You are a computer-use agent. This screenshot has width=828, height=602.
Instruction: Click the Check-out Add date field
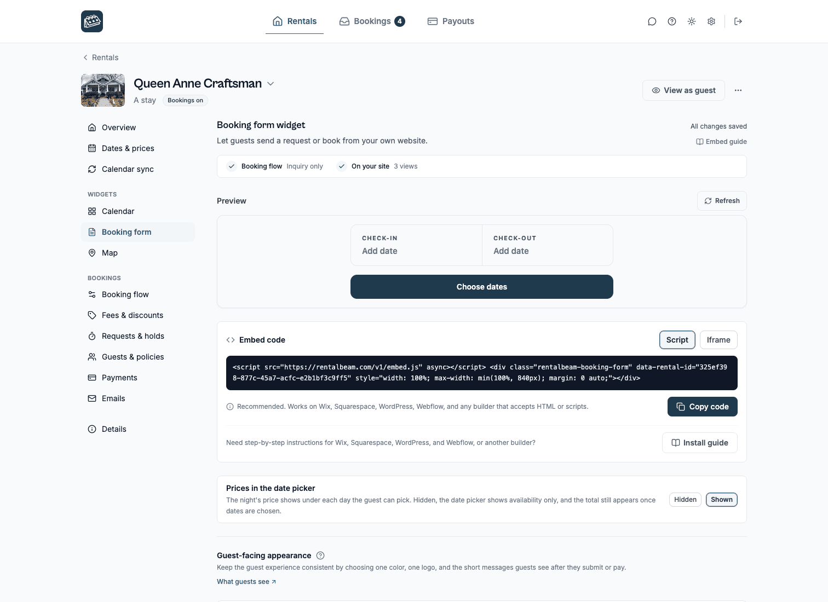(548, 245)
